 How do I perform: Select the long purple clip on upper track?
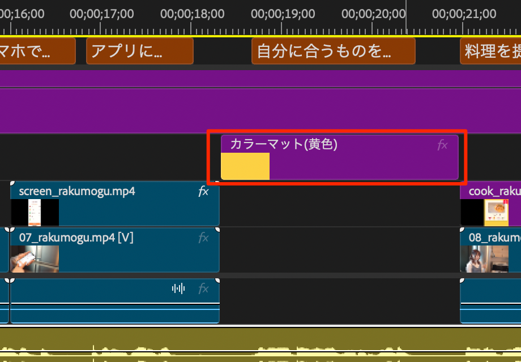click(x=260, y=110)
